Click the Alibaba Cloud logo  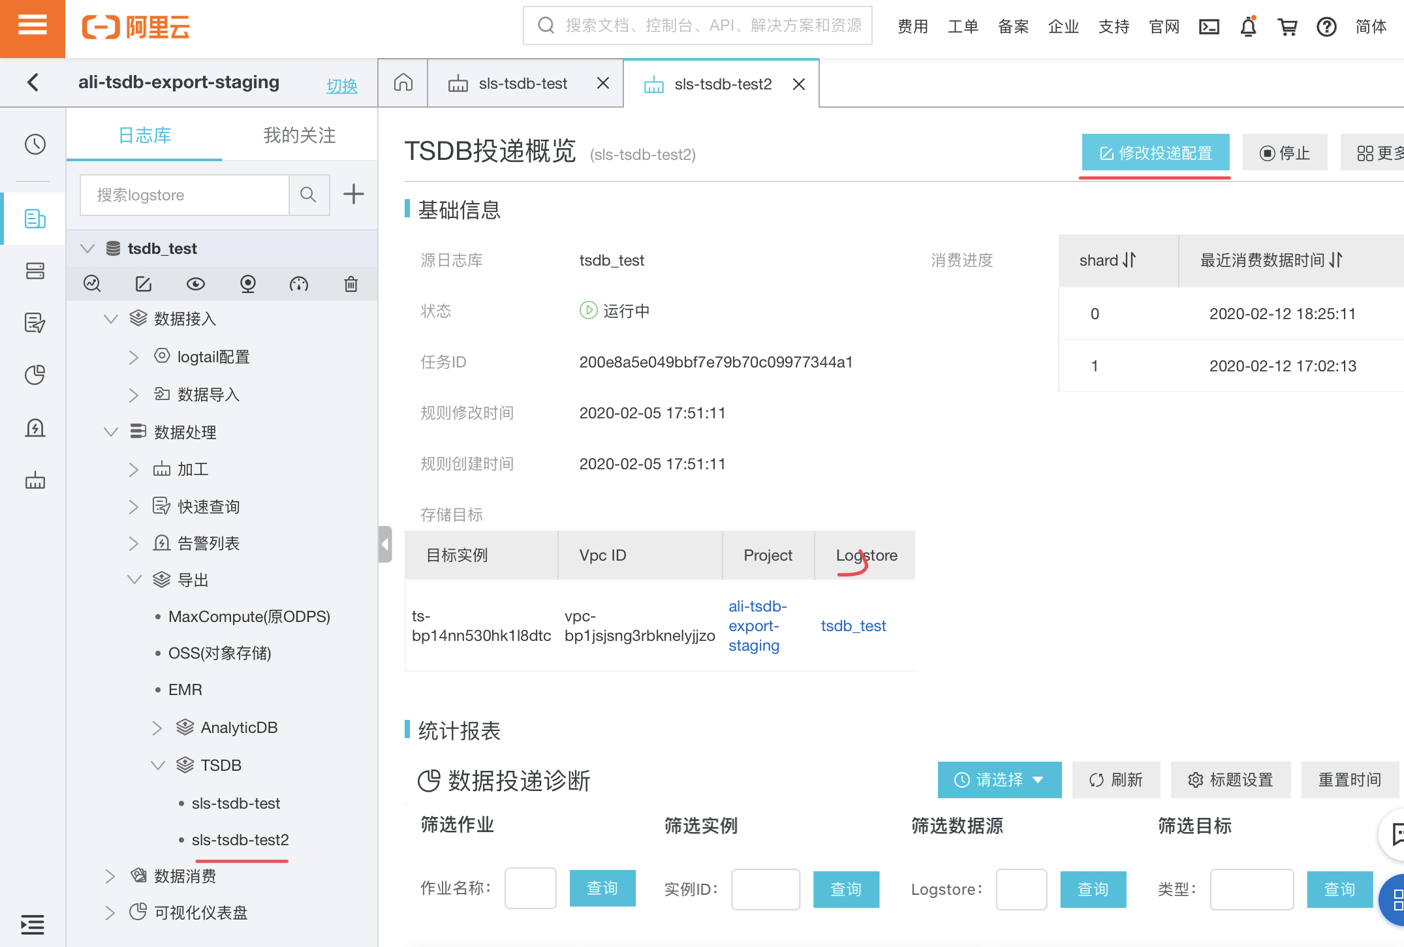coord(136,27)
